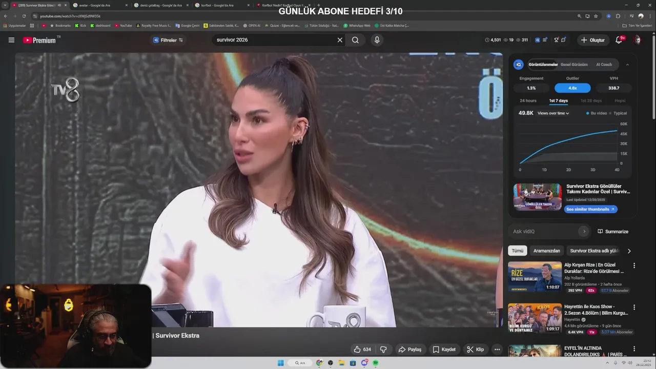Send Ask vidIQ query arrow button

coord(584,231)
